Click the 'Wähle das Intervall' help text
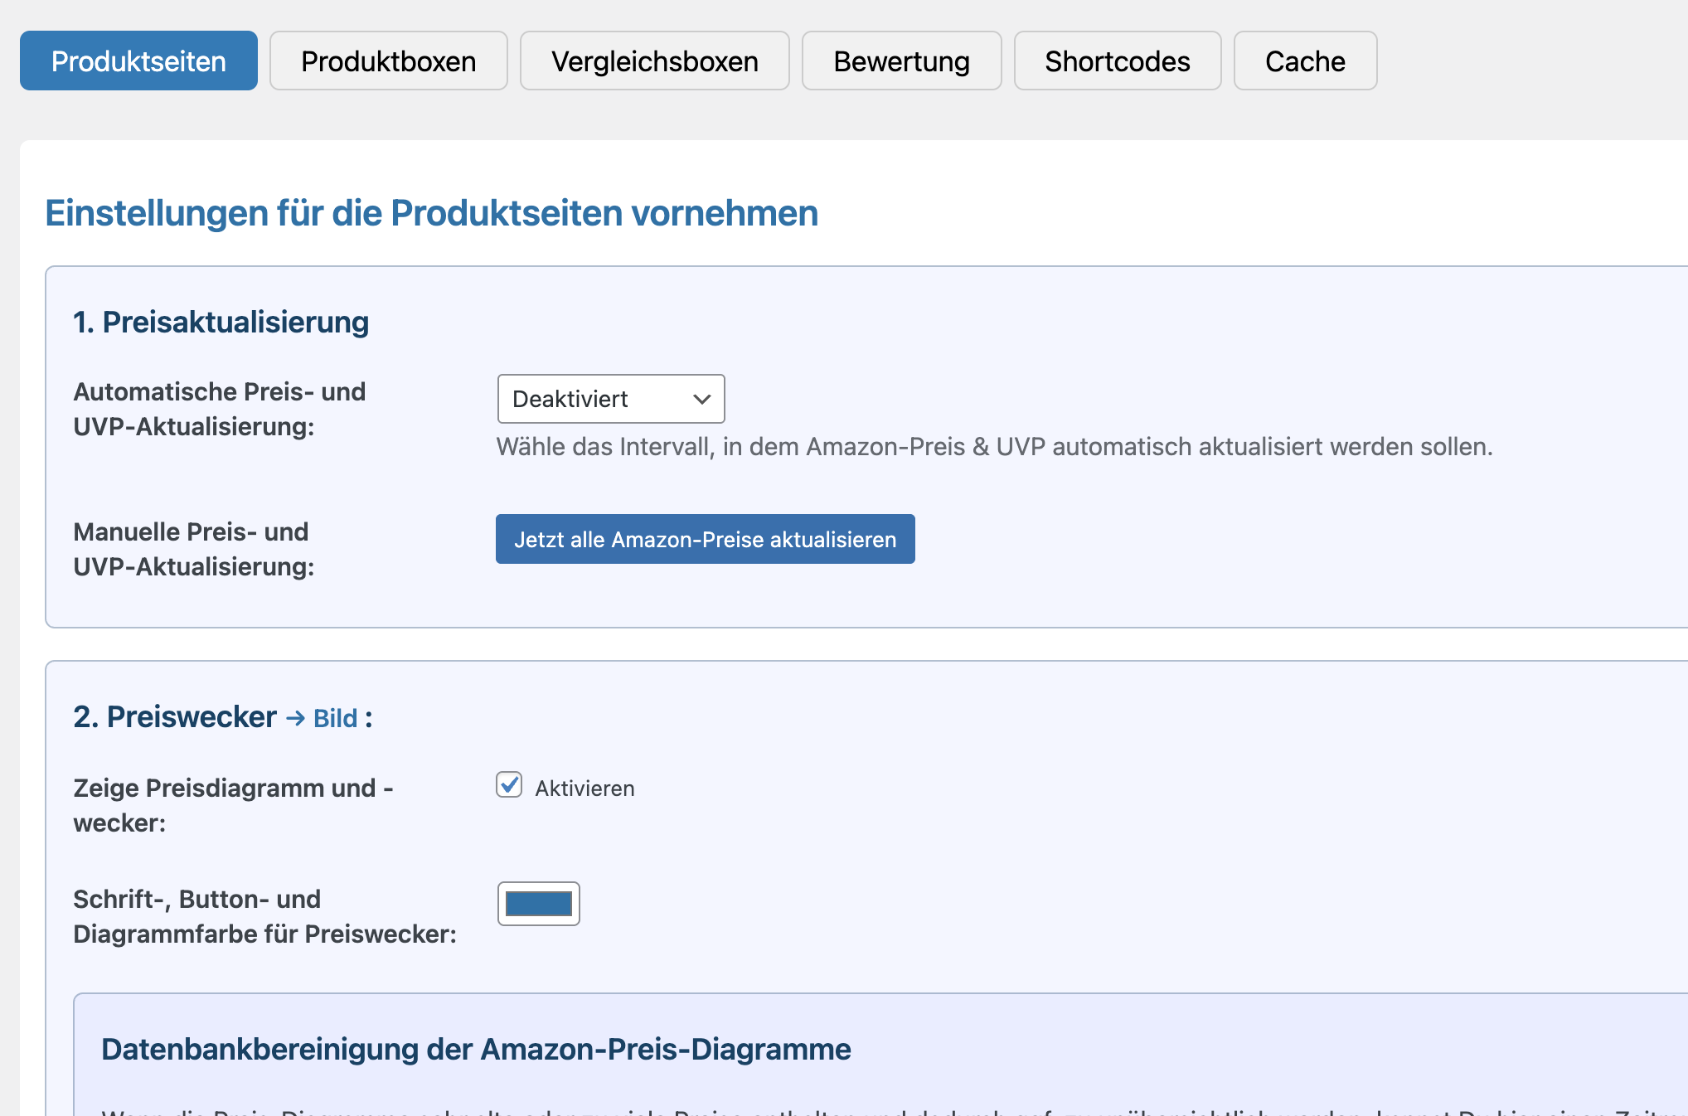The image size is (1688, 1116). click(994, 447)
